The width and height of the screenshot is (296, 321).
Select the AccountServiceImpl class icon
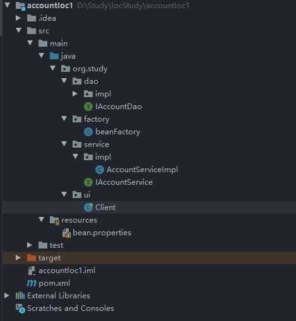point(100,170)
